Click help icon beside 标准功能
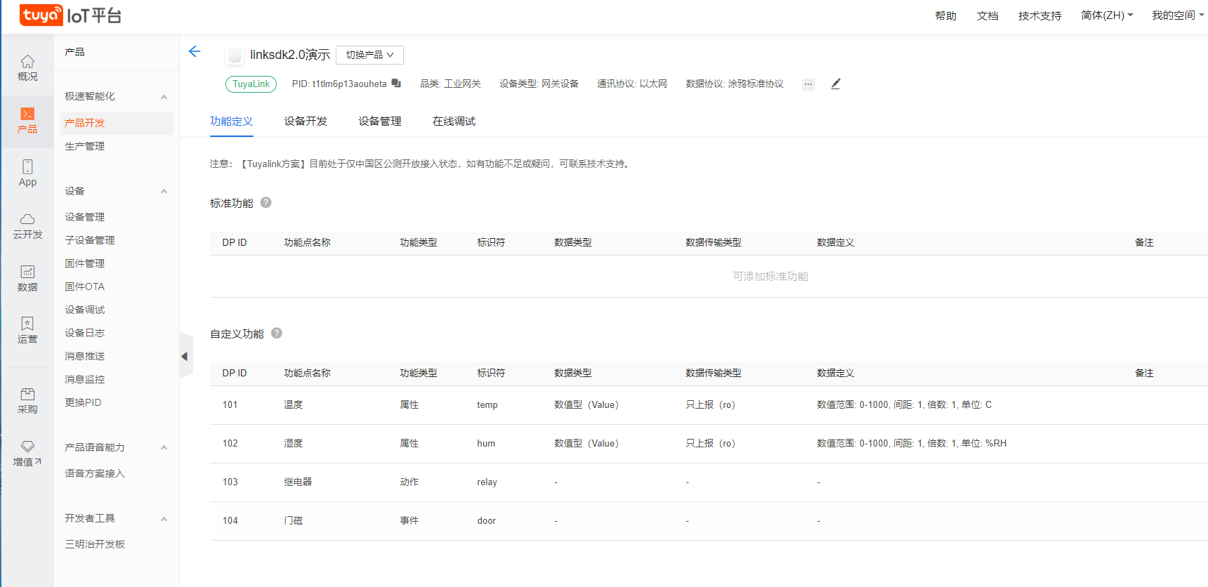The height and width of the screenshot is (587, 1208). point(266,202)
